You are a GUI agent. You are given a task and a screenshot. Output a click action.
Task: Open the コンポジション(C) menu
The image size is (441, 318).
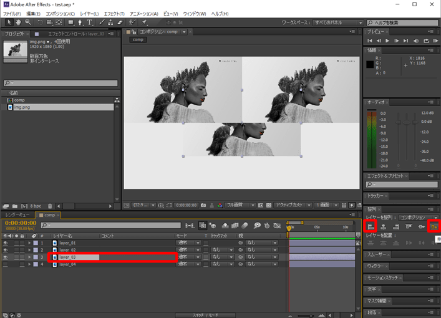(60, 14)
